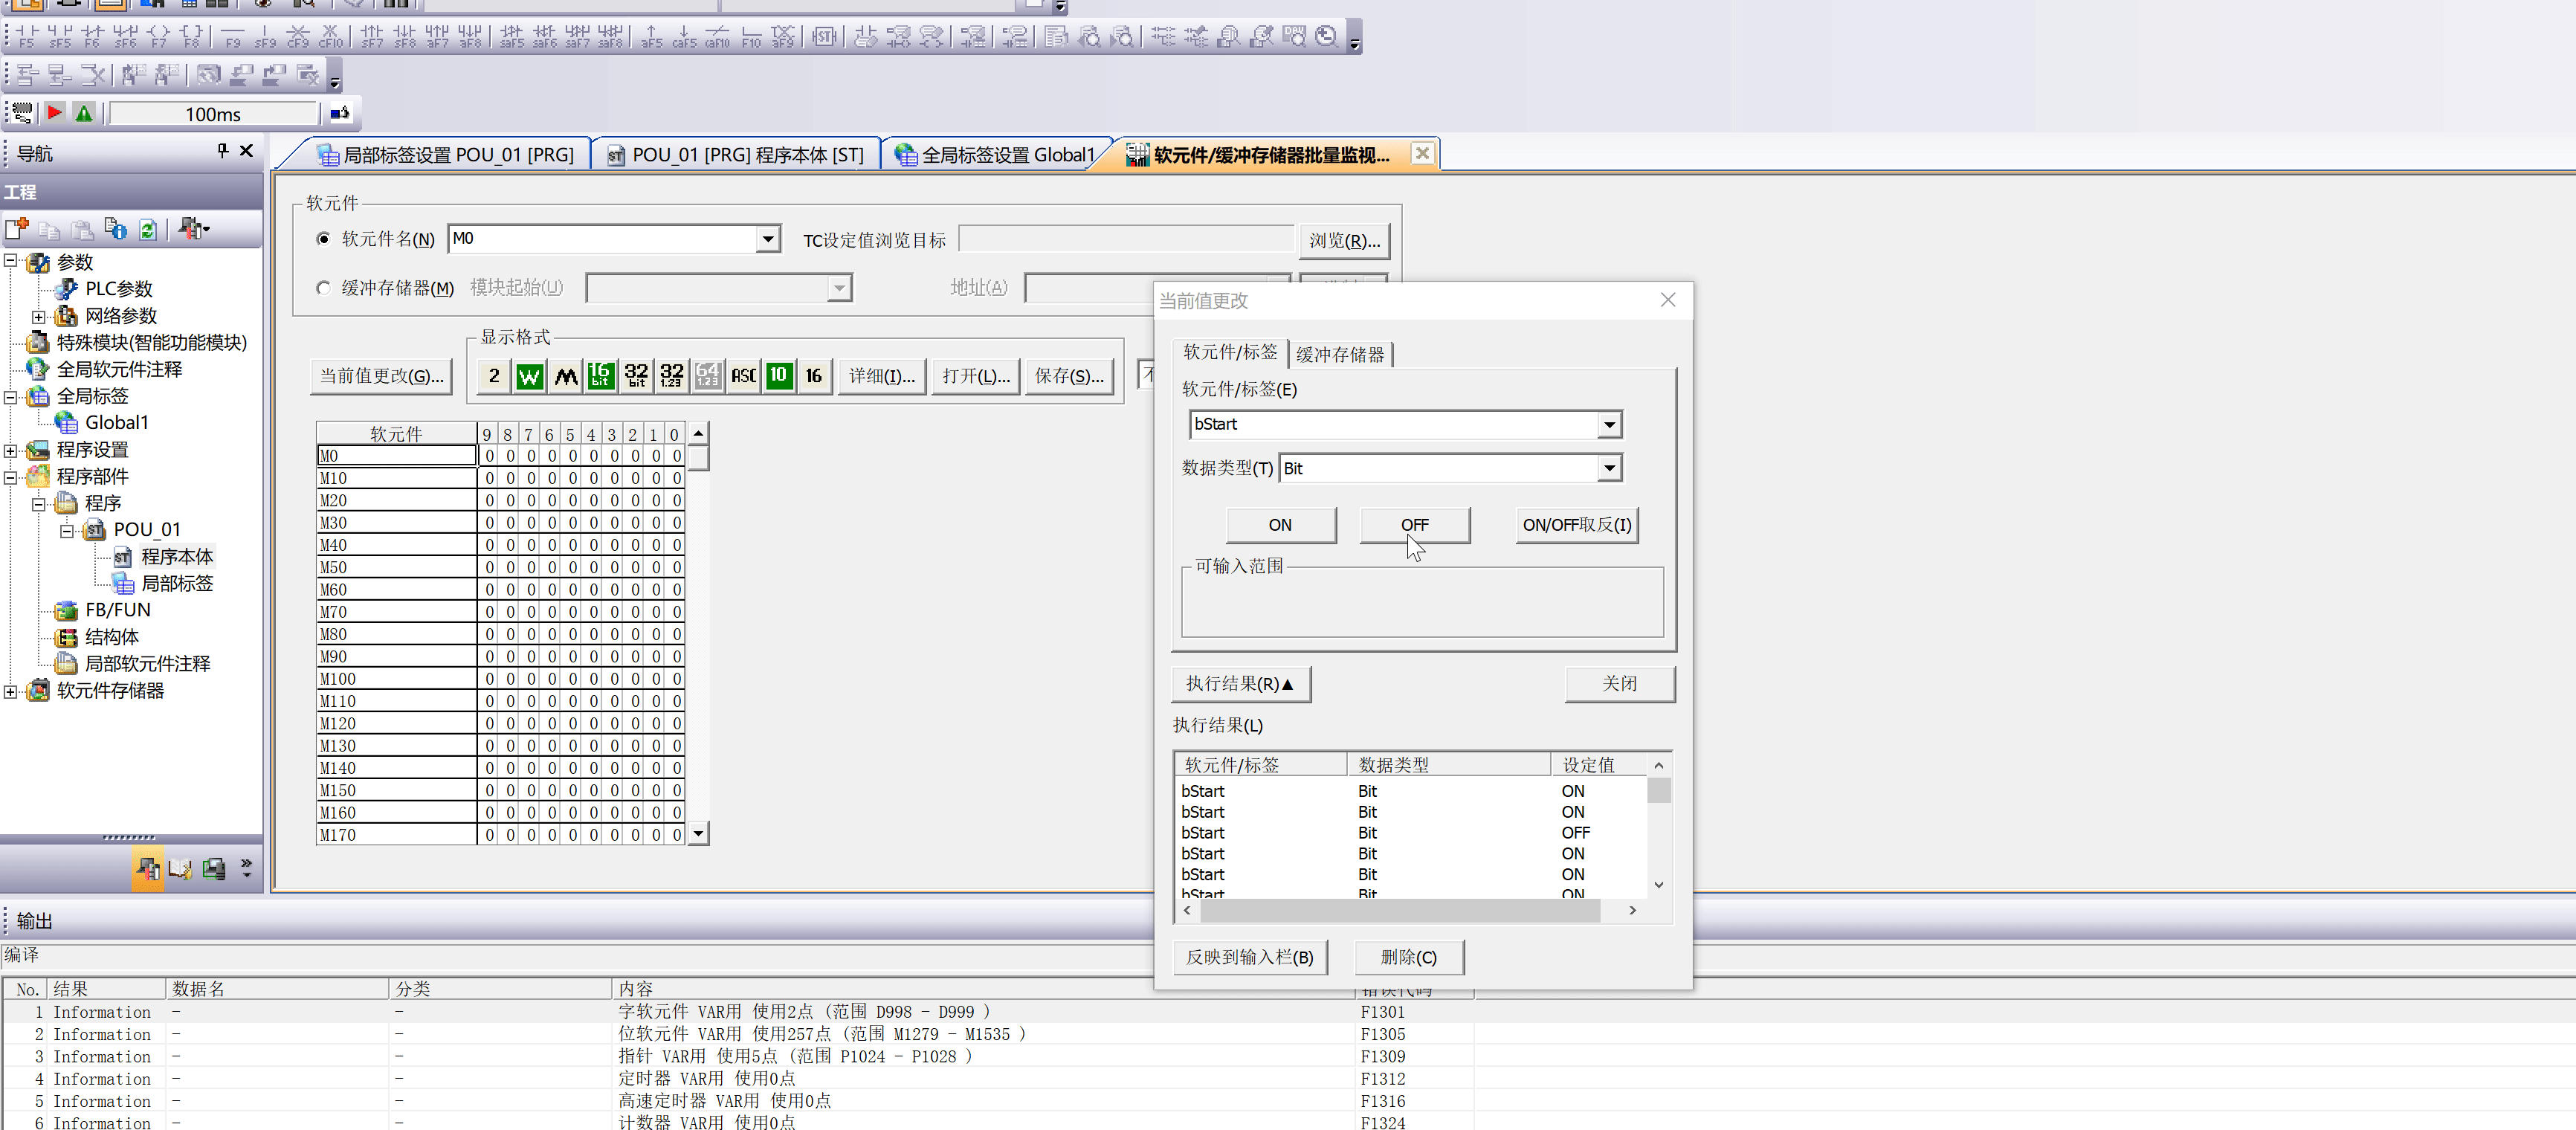Select the 缓冲存储器 radio button

pos(323,288)
